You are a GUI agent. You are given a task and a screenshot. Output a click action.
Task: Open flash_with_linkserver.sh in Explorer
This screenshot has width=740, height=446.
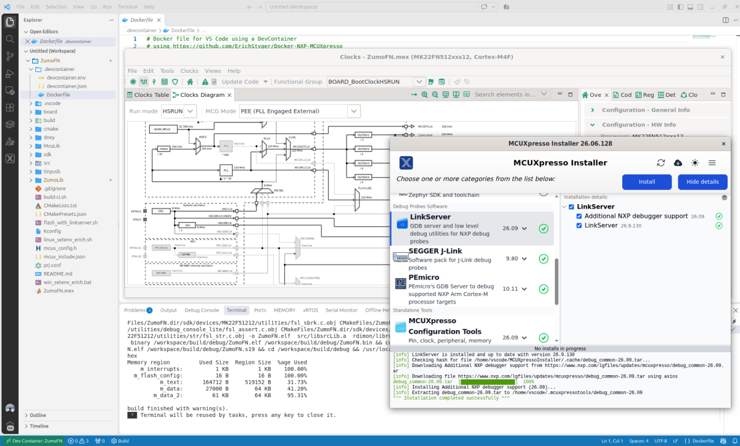pos(70,222)
